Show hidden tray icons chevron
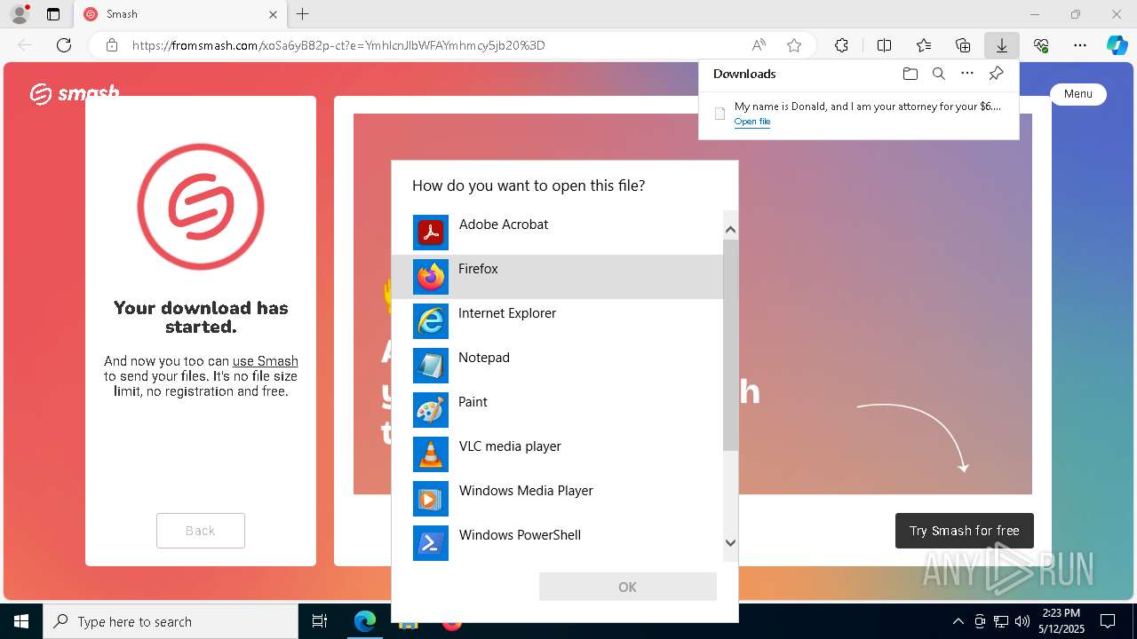Screen dimensions: 1137x639 click(958, 621)
